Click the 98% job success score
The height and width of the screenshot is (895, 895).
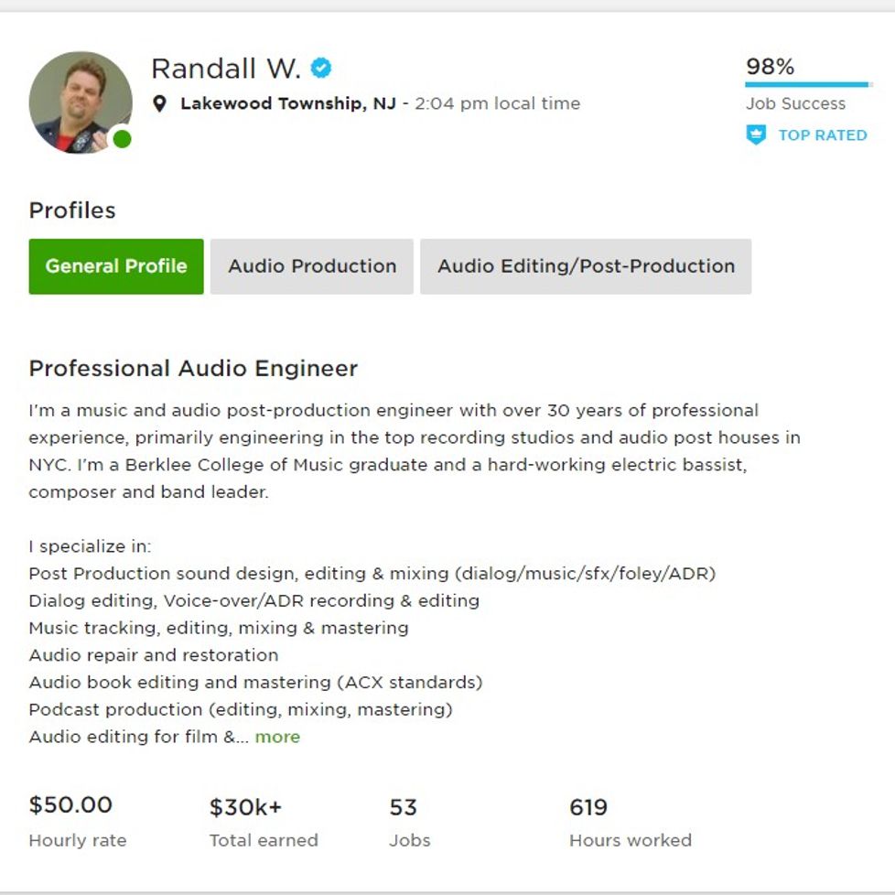(770, 67)
